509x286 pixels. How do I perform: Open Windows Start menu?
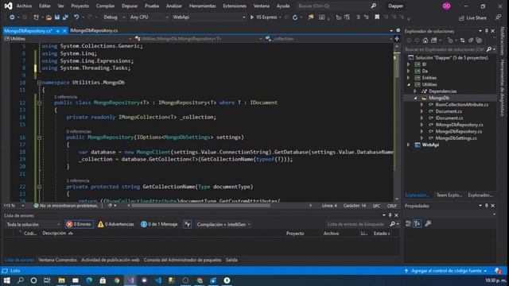[x=7, y=280]
